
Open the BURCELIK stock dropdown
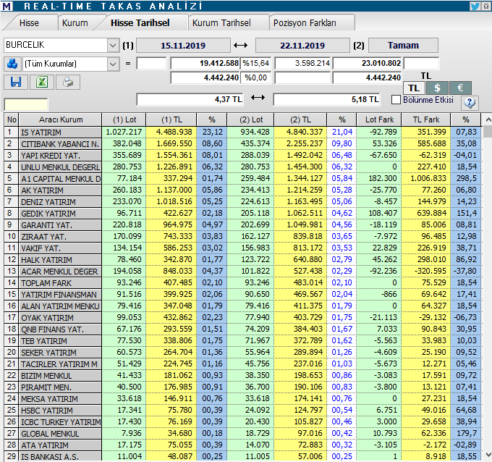(113, 45)
